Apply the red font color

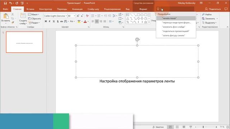(x=85, y=21)
